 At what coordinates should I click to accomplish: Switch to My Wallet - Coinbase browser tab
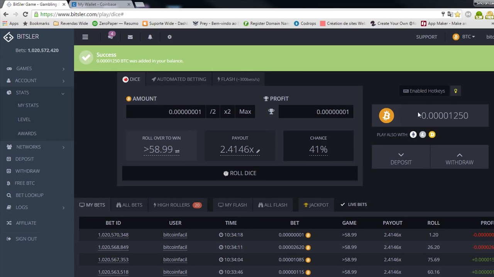click(97, 4)
